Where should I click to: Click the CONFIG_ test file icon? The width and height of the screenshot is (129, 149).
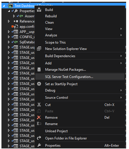click(16, 37)
